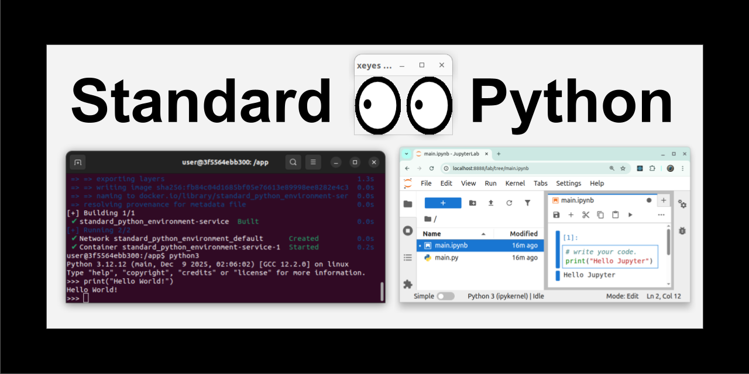Expand the terminal hamburger menu
The image size is (749, 374).
click(x=313, y=162)
